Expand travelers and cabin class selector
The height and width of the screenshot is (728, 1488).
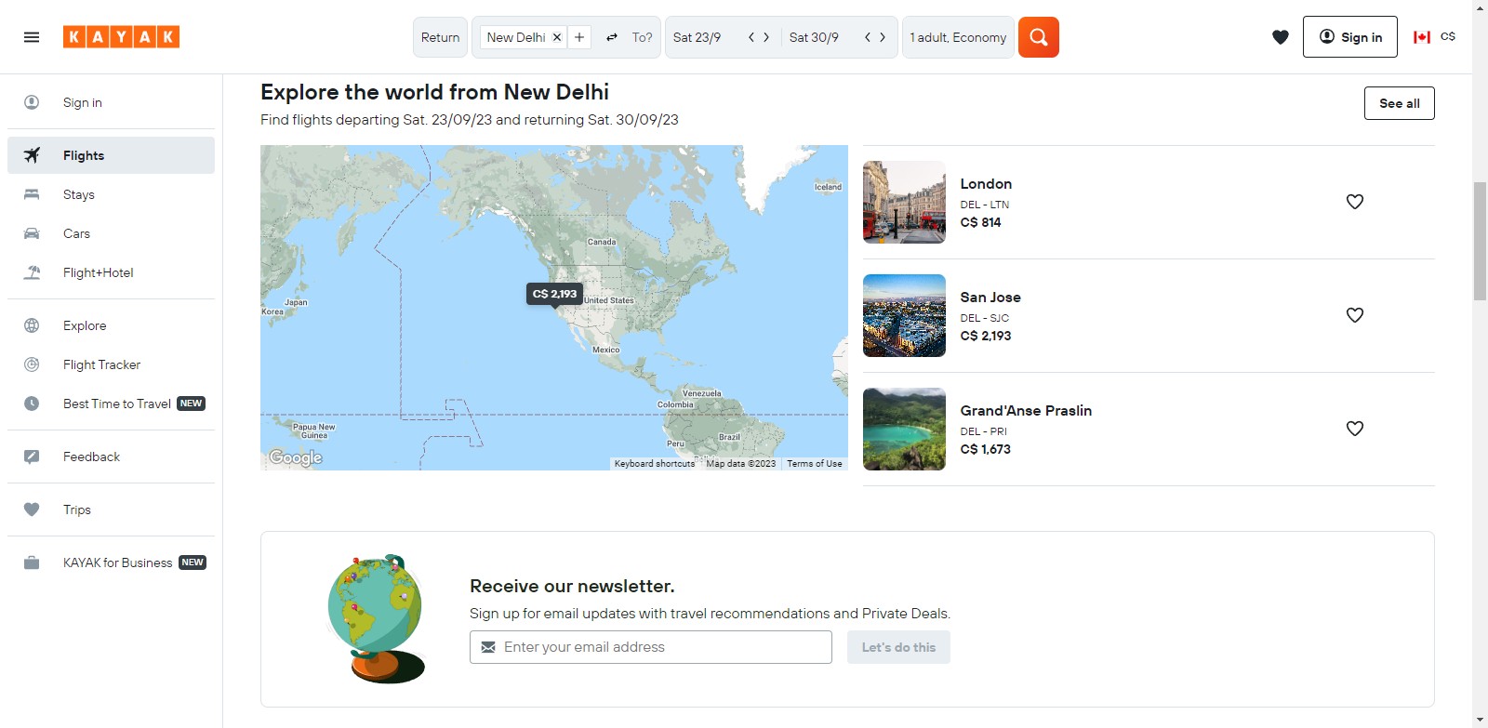pos(958,37)
